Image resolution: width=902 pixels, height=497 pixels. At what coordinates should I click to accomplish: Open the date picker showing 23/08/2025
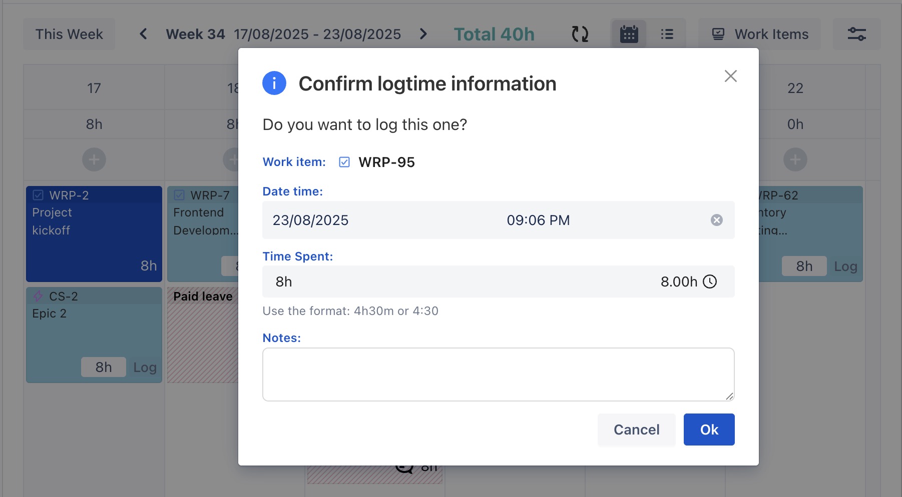[310, 220]
